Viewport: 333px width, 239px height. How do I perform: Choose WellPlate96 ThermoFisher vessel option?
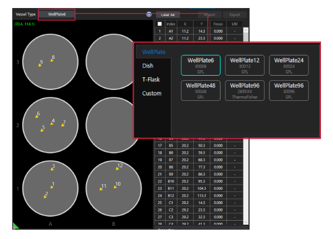click(x=245, y=91)
